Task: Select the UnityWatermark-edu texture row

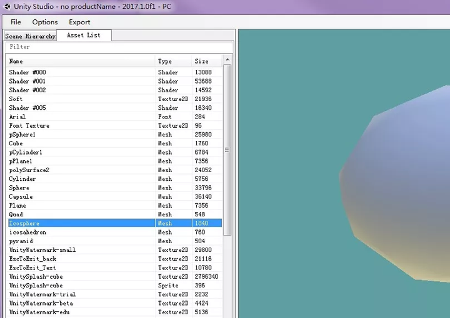Action: [115, 312]
